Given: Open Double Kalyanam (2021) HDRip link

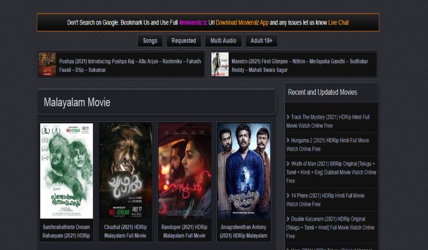Looking at the screenshot, I should (330, 228).
